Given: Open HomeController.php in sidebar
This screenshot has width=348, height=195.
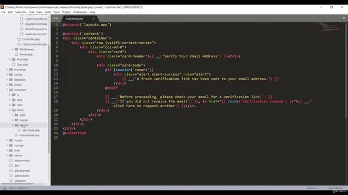Looking at the screenshot, I should [x=35, y=44].
